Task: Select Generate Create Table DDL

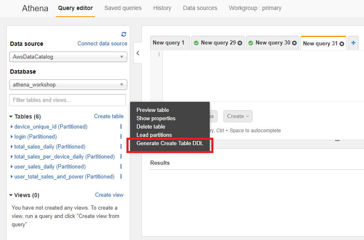Action: (170, 144)
